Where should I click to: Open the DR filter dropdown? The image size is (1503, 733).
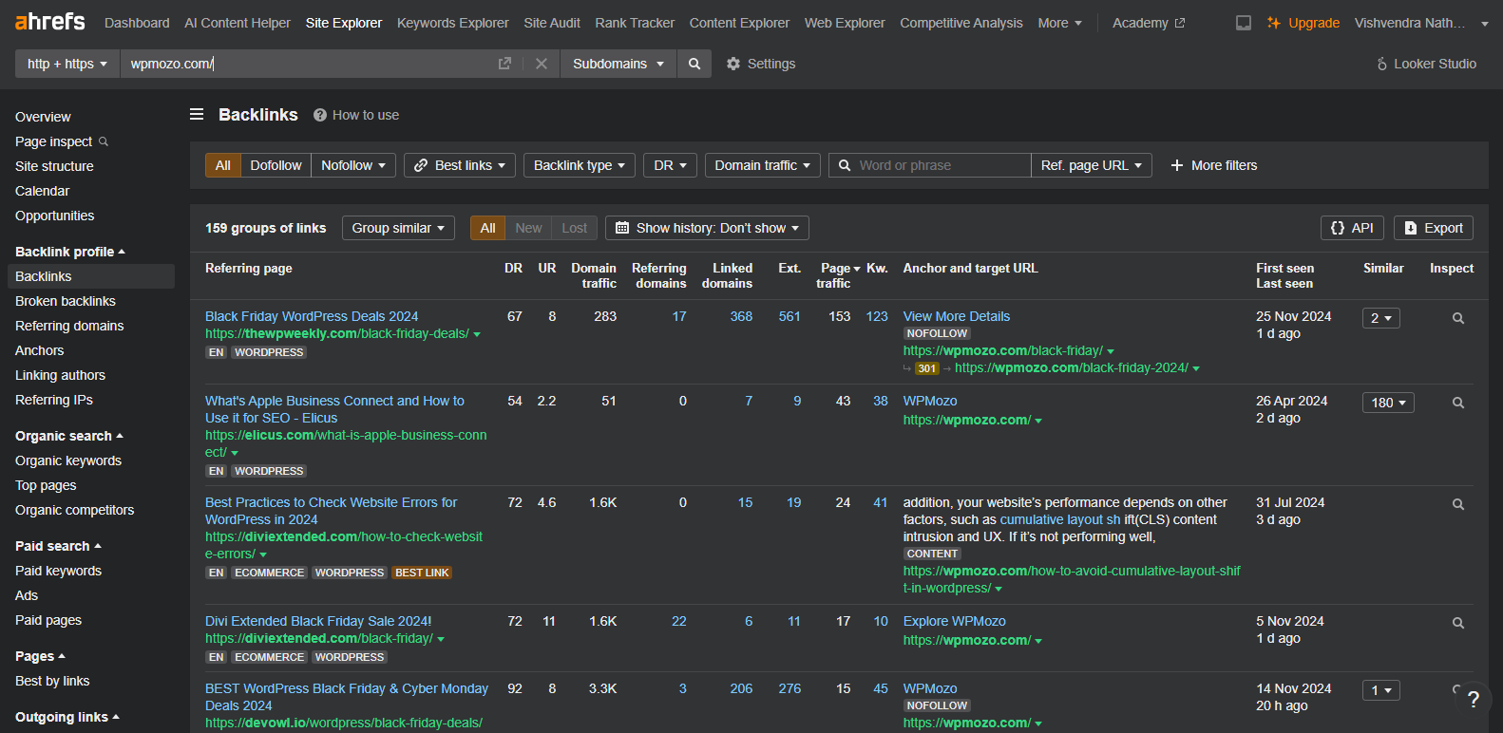[671, 165]
